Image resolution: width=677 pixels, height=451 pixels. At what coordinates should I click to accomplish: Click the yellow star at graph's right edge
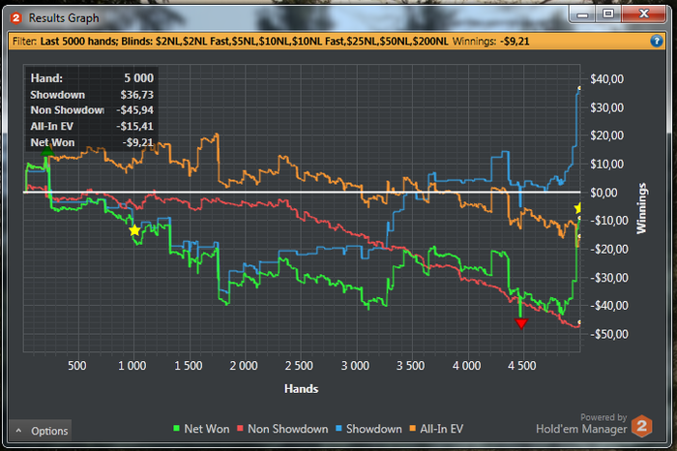click(x=577, y=209)
